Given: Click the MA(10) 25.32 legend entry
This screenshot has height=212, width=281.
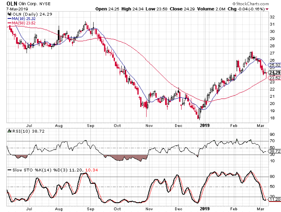Looking at the screenshot, I should (22, 19).
